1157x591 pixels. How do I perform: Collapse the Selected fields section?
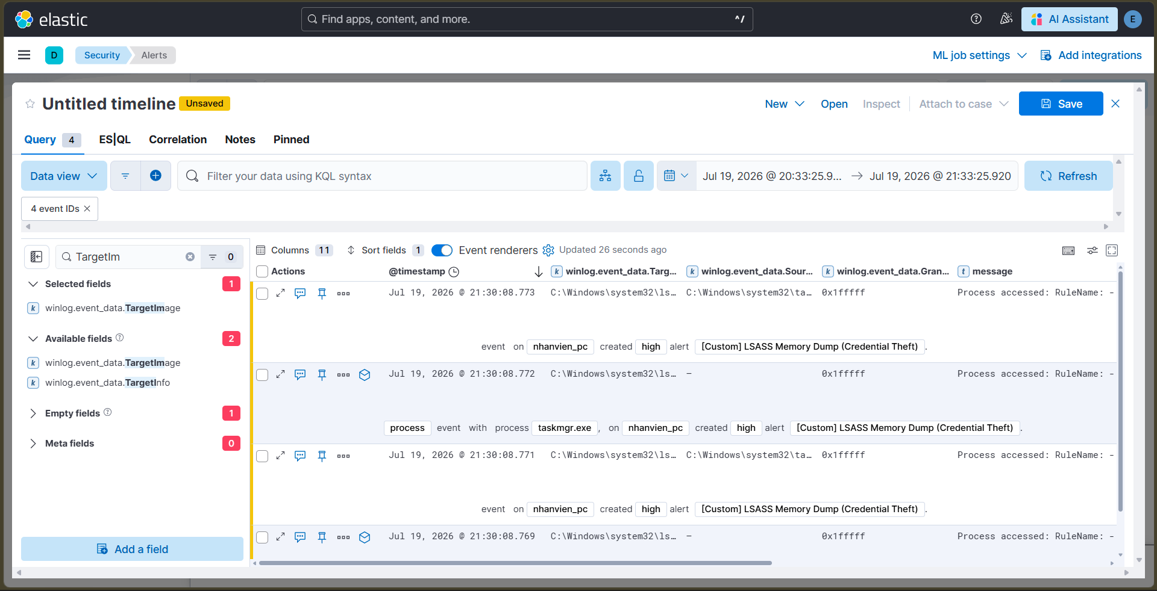point(33,284)
